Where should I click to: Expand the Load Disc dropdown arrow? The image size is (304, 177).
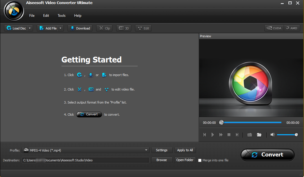point(30,28)
